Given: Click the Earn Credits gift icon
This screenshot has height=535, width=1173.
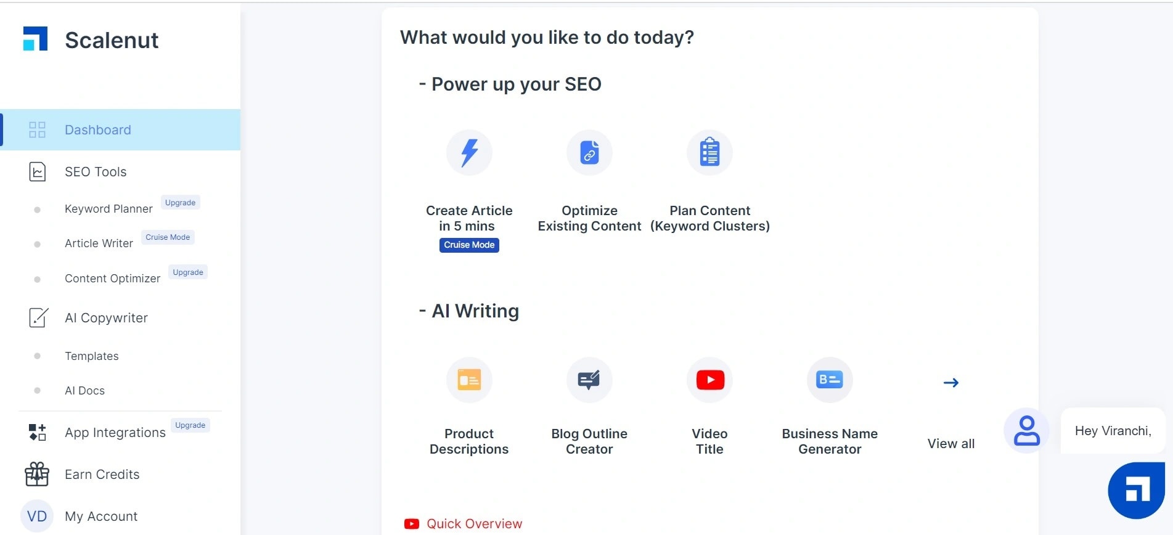Looking at the screenshot, I should pos(37,474).
